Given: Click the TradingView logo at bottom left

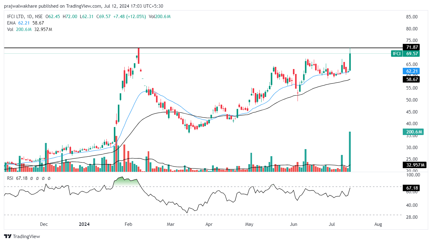Looking at the screenshot, I should [x=22, y=236].
